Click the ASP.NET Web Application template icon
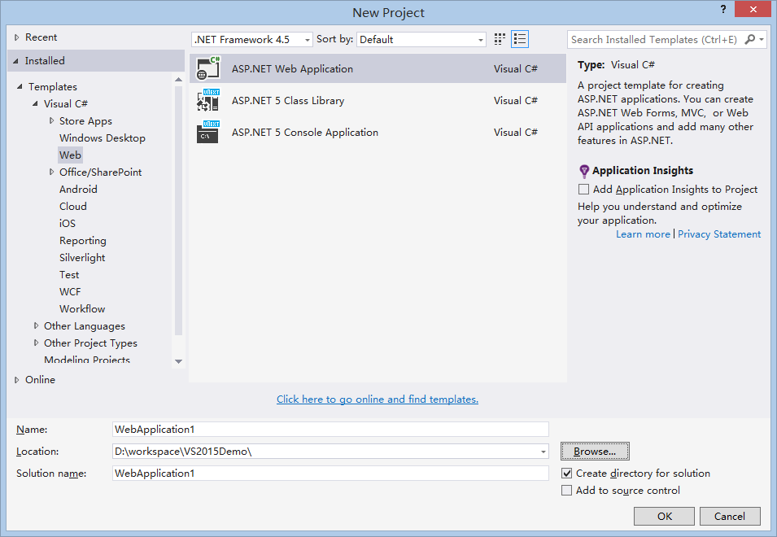This screenshot has width=777, height=537. 208,69
